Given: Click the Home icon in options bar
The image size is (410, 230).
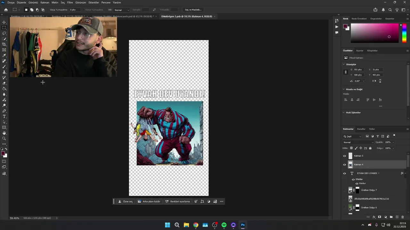Looking at the screenshot, I should coord(6,10).
